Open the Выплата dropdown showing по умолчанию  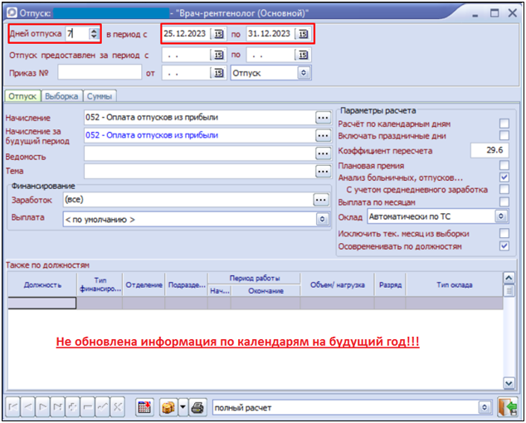321,219
